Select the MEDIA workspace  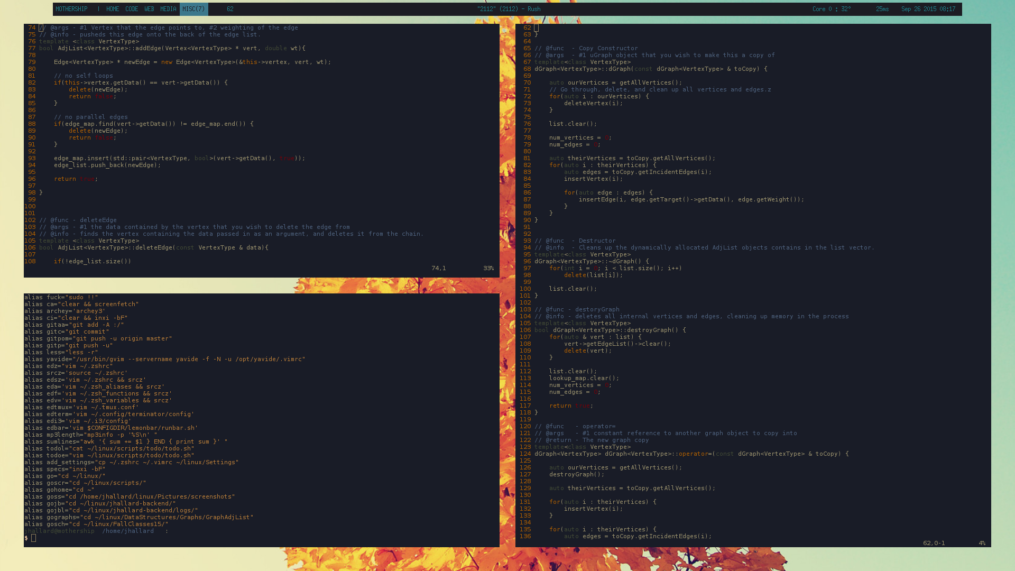(168, 9)
